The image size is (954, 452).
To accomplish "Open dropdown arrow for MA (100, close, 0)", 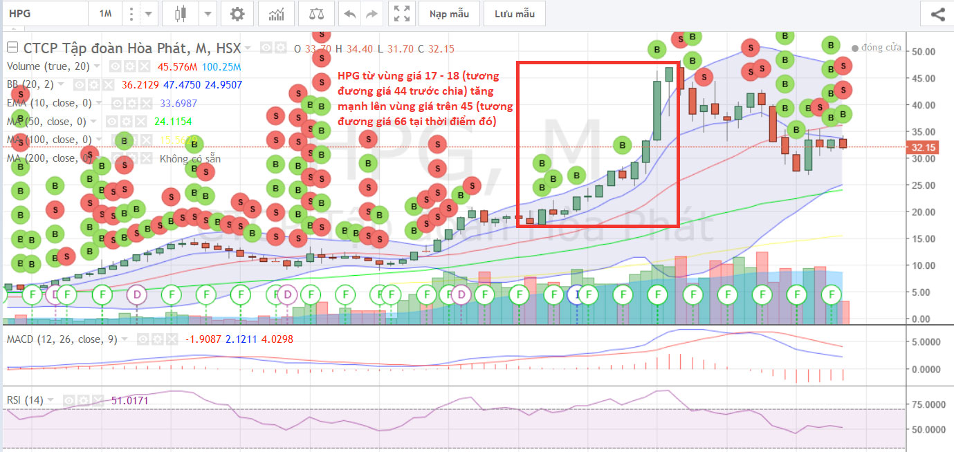I will pos(99,140).
